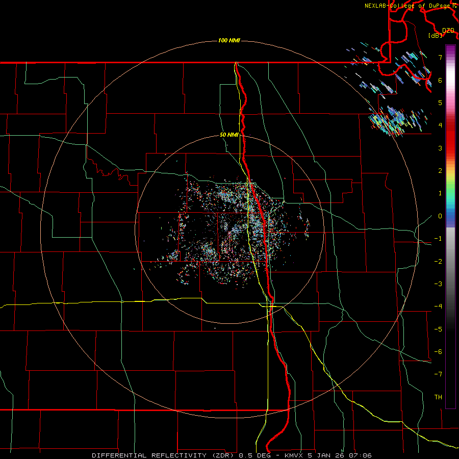Click the -3 value on color scale
Viewport: 459px width, 459px height.
(x=438, y=284)
